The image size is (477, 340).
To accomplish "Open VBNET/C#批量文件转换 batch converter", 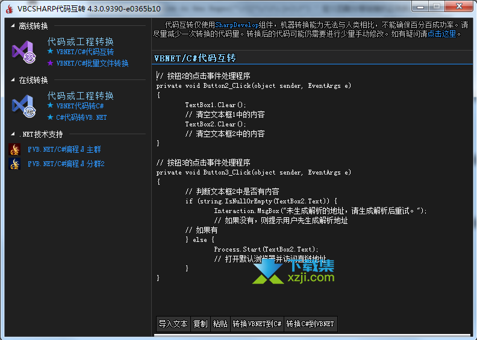I will click(93, 64).
